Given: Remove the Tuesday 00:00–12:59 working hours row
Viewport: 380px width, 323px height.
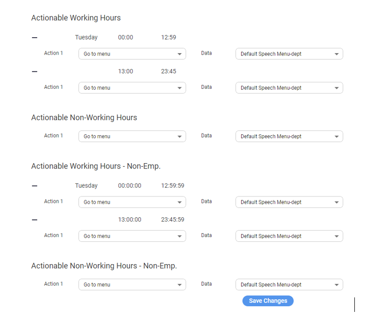Looking at the screenshot, I should tap(34, 38).
